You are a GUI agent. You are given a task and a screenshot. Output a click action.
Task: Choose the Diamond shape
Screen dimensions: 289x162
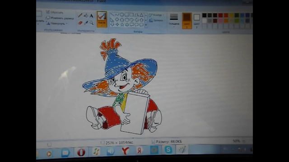[117, 19]
